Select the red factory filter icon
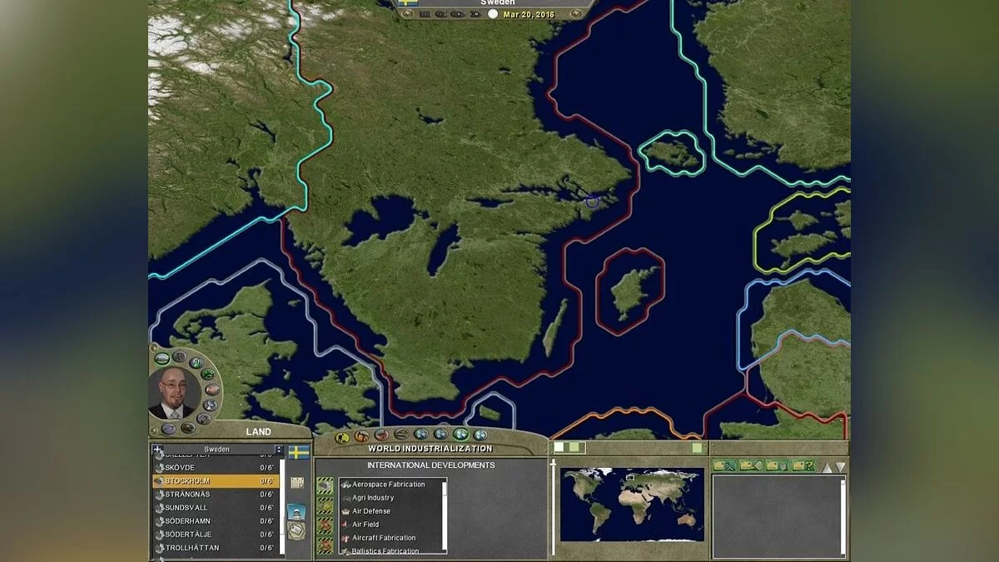999x562 pixels. point(381,435)
